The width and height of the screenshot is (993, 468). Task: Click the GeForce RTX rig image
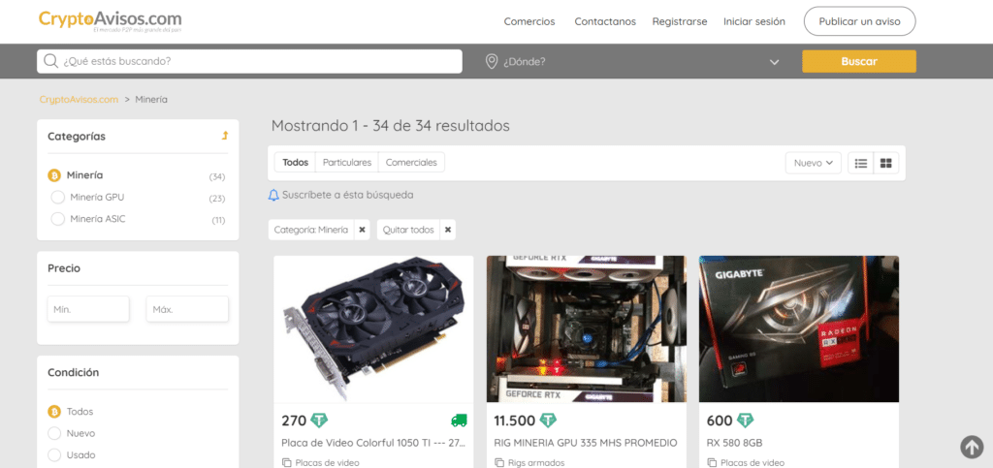click(x=586, y=328)
